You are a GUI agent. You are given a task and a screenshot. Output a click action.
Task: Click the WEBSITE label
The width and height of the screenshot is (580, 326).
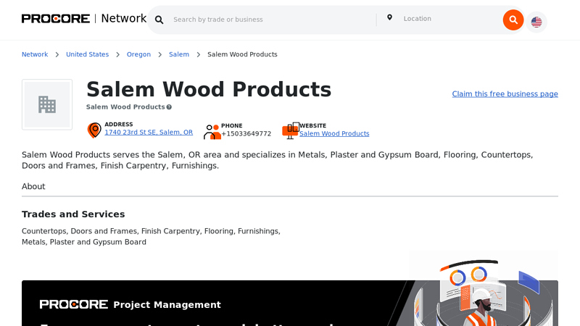[313, 125]
